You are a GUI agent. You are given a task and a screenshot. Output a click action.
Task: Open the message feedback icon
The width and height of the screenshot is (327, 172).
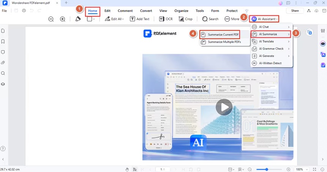tap(288, 3)
